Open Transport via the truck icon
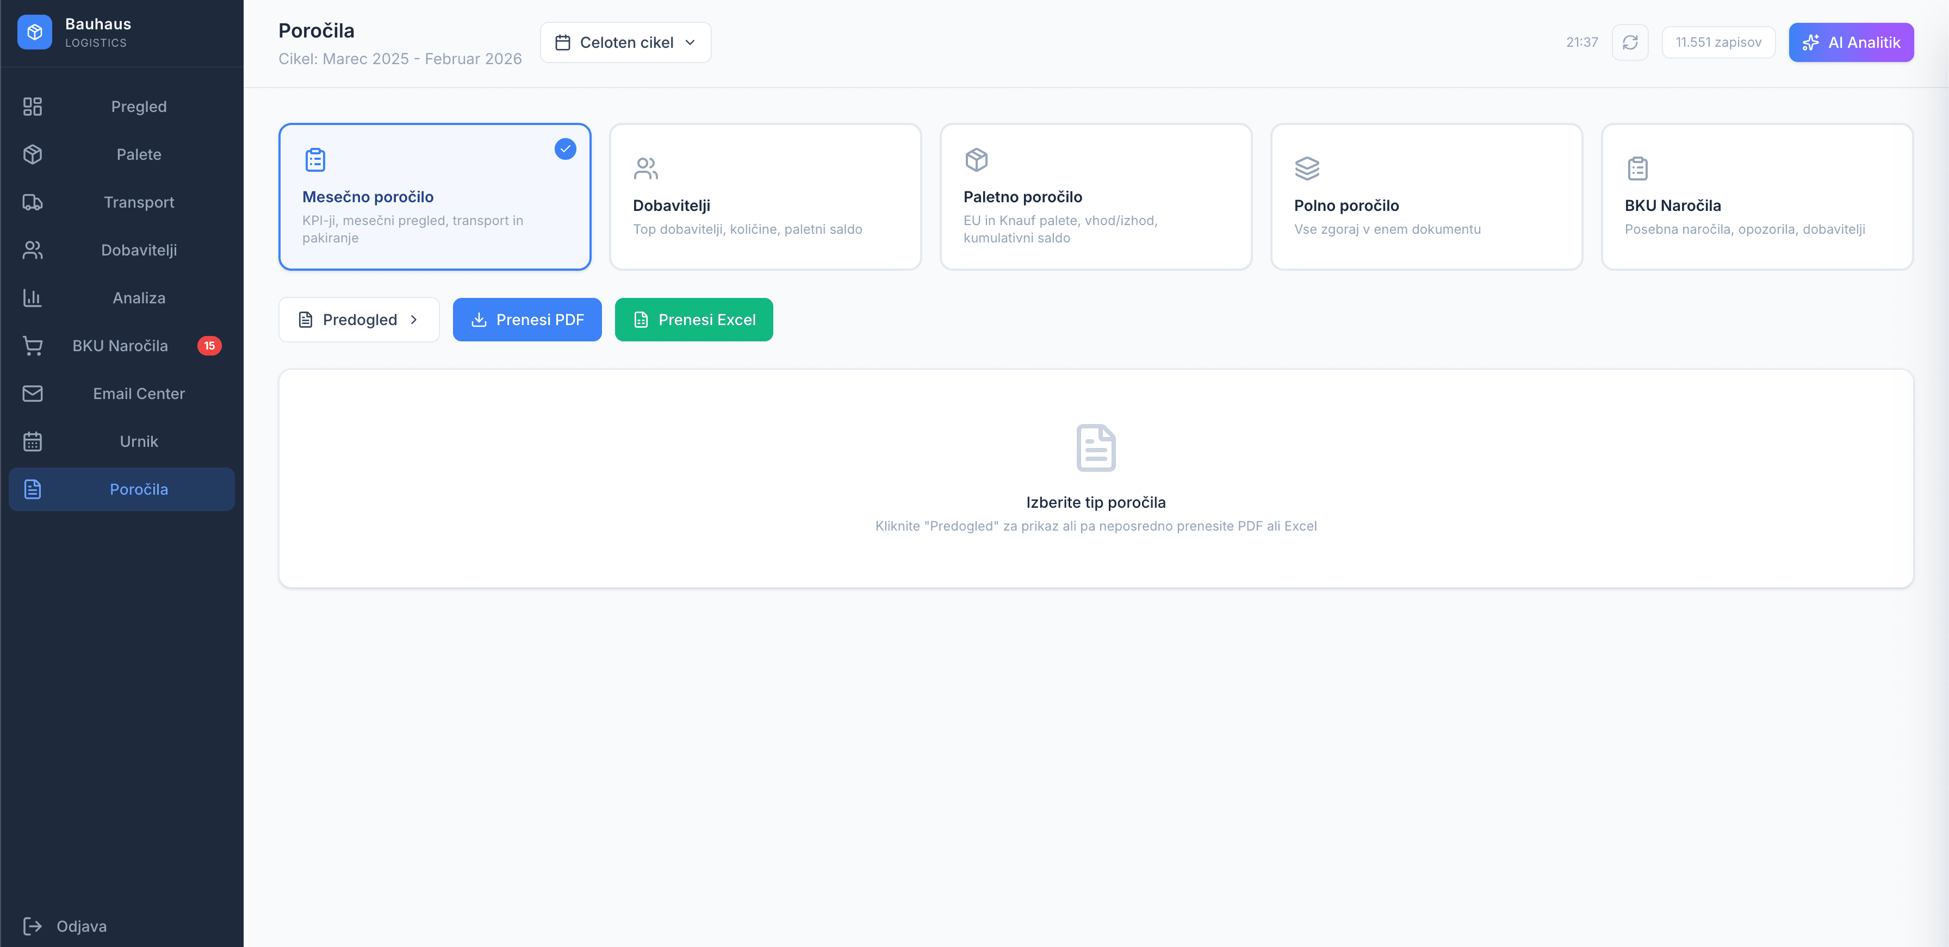The image size is (1949, 947). click(33, 202)
